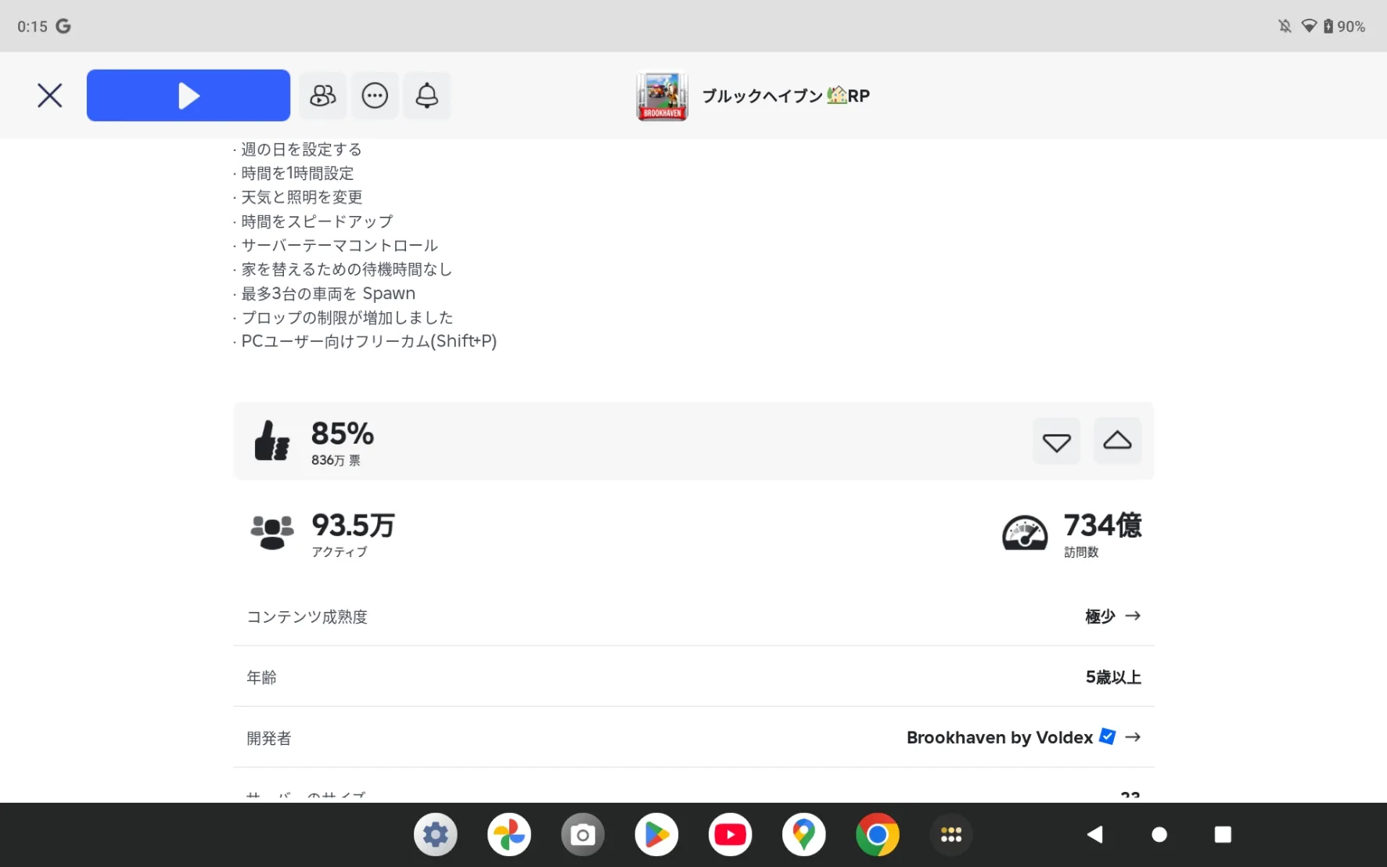This screenshot has height=867, width=1387.
Task: Tap the verified badge beside Voldex
Action: click(x=1108, y=736)
